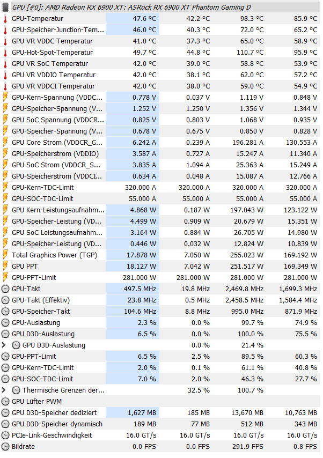Click the 255.023 W TGP maximum value
Viewport: 323px width, 458px height.
pyautogui.click(x=247, y=255)
